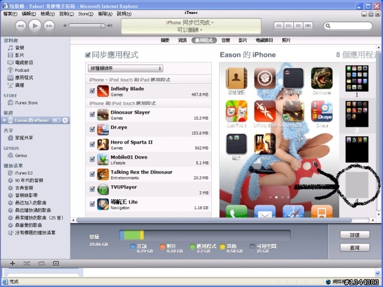Viewport: 383px width, 287px height.
Task: Switch to the 音樂 device tab
Action: pyautogui.click(x=226, y=40)
